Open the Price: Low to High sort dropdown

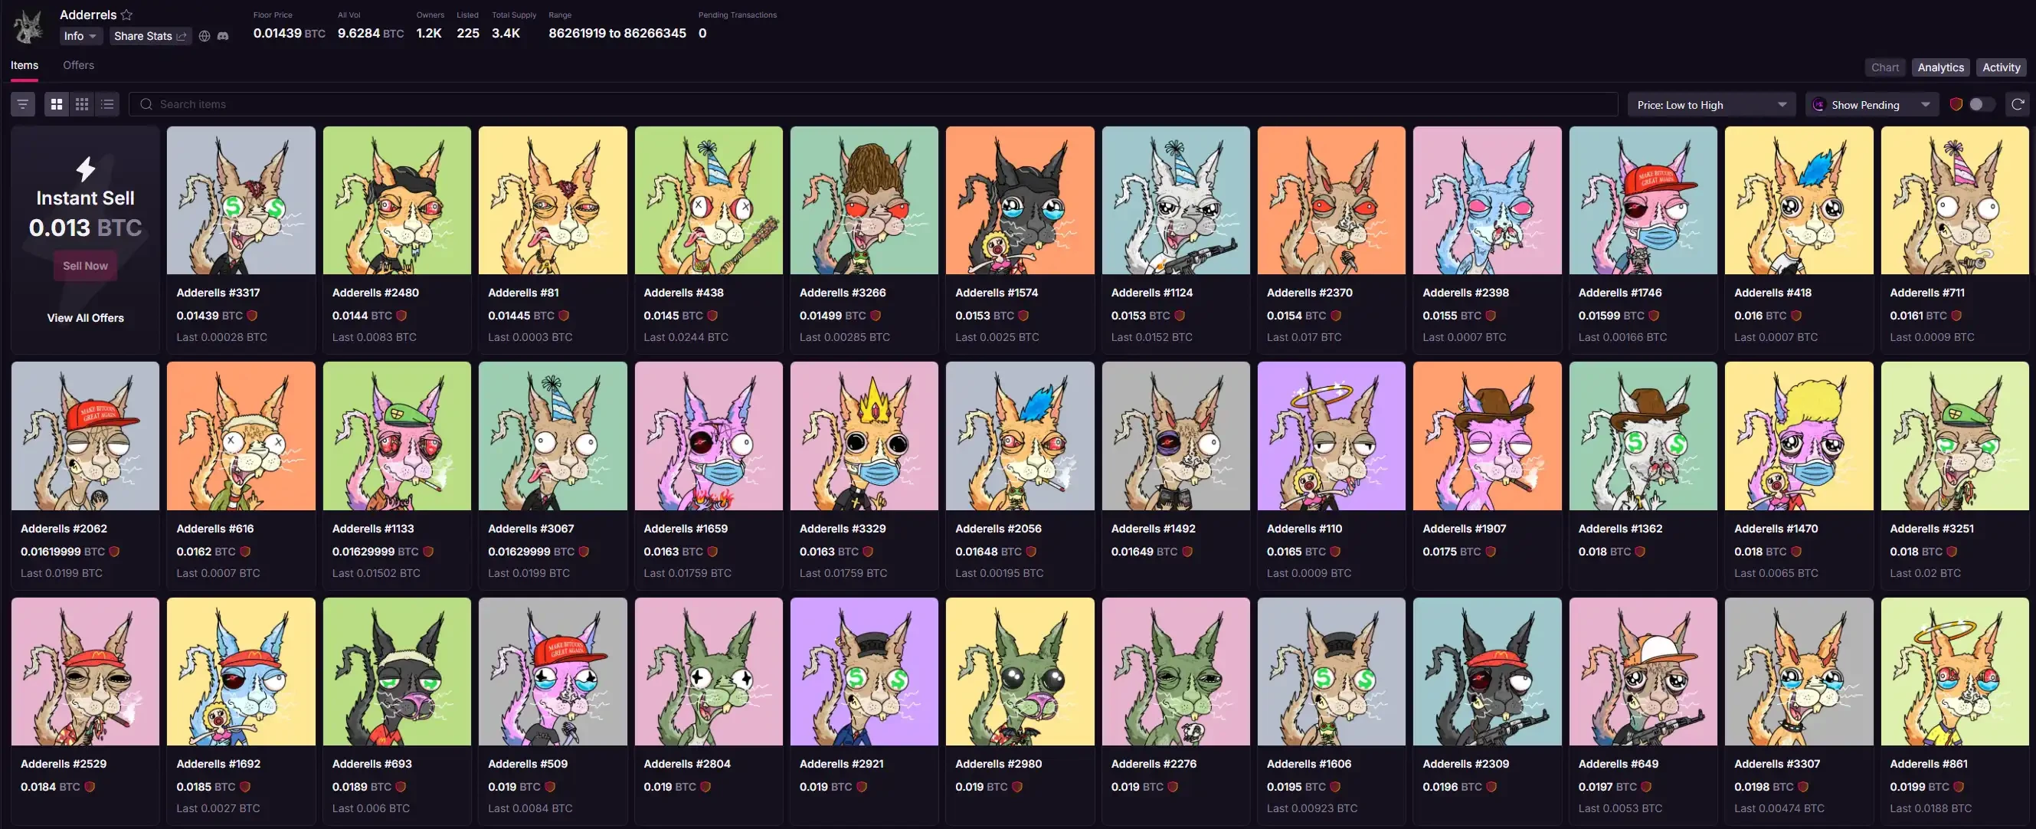click(1711, 104)
